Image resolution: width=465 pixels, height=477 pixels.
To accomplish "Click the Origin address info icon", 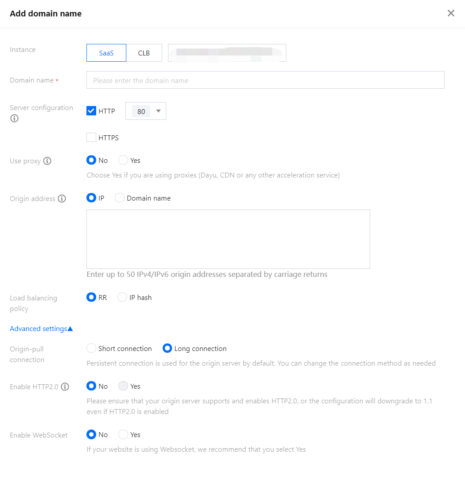I will tap(62, 199).
